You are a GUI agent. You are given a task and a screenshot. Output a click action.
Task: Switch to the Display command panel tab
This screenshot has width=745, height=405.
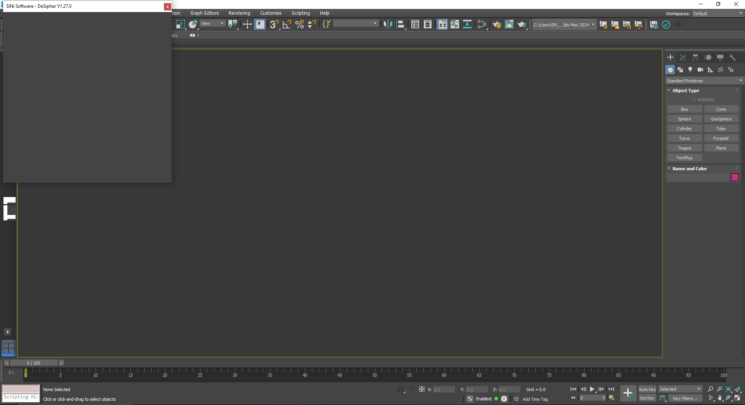pos(720,58)
